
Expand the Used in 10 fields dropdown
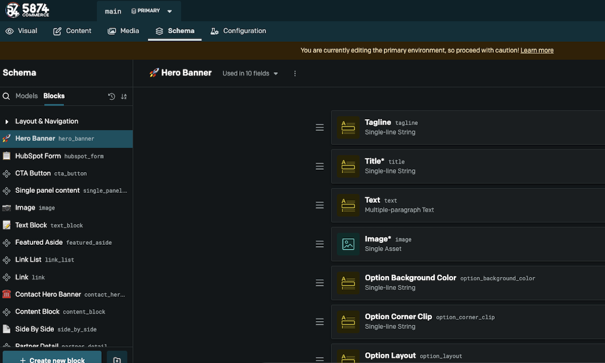251,74
